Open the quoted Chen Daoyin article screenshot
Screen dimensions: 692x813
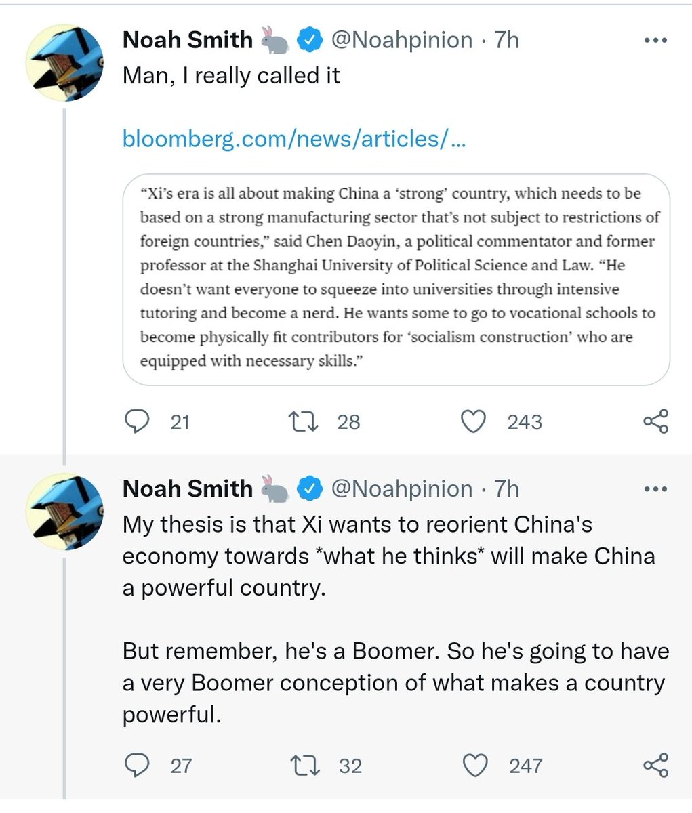(x=396, y=278)
